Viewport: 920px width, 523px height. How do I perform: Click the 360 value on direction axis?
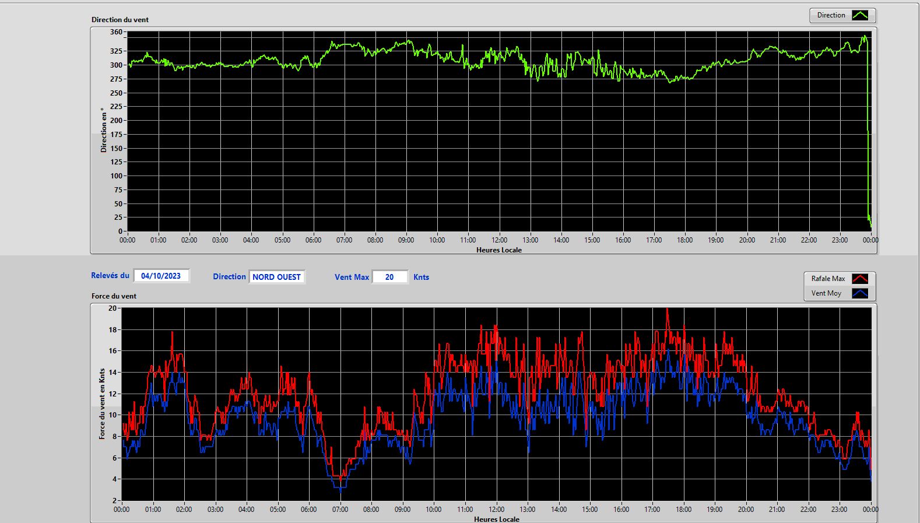117,32
